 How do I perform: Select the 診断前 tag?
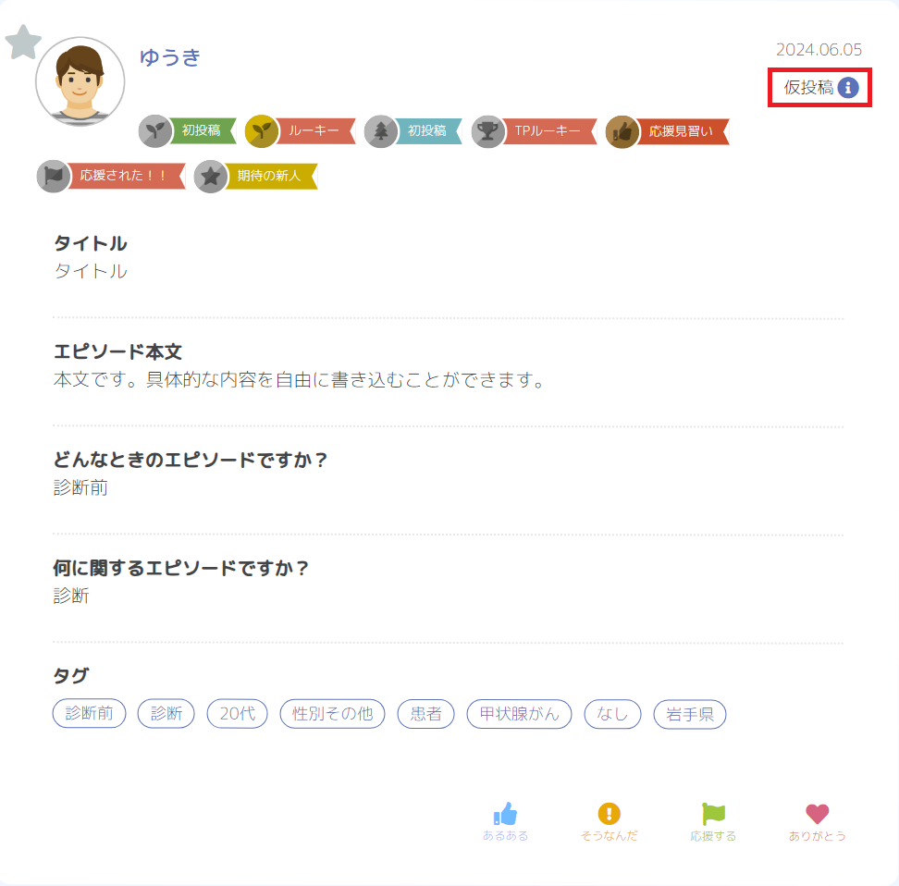pos(89,713)
